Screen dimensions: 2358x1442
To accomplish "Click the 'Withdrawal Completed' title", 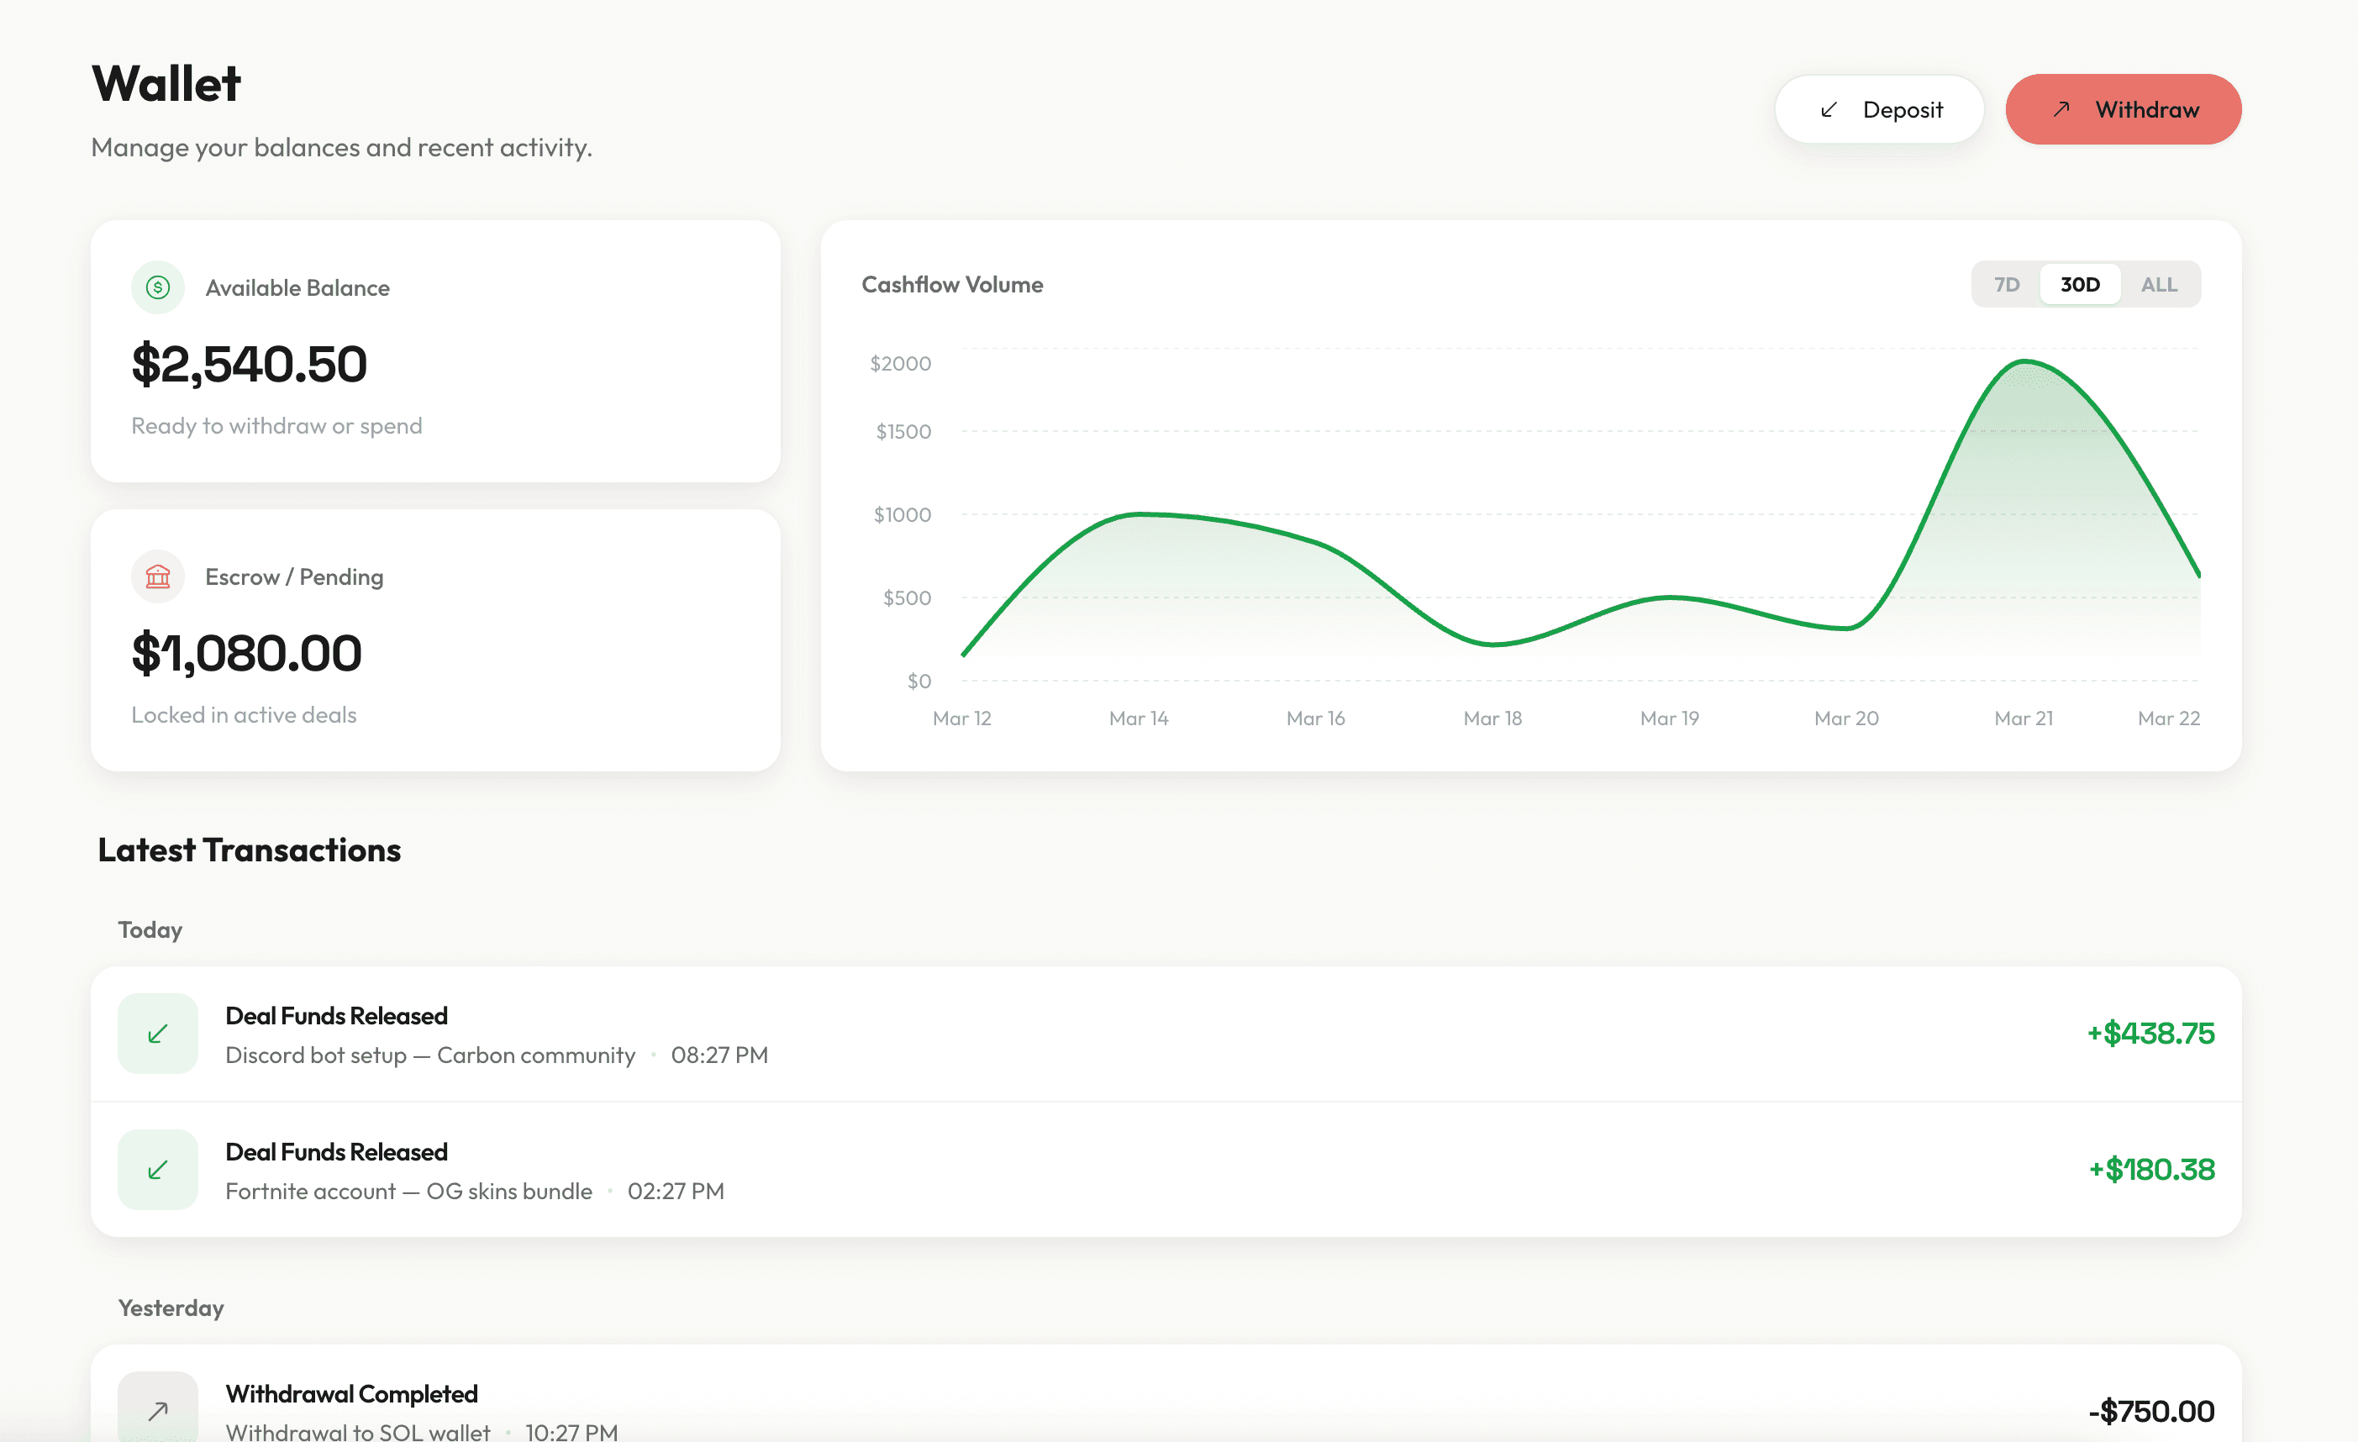I will coord(351,1394).
